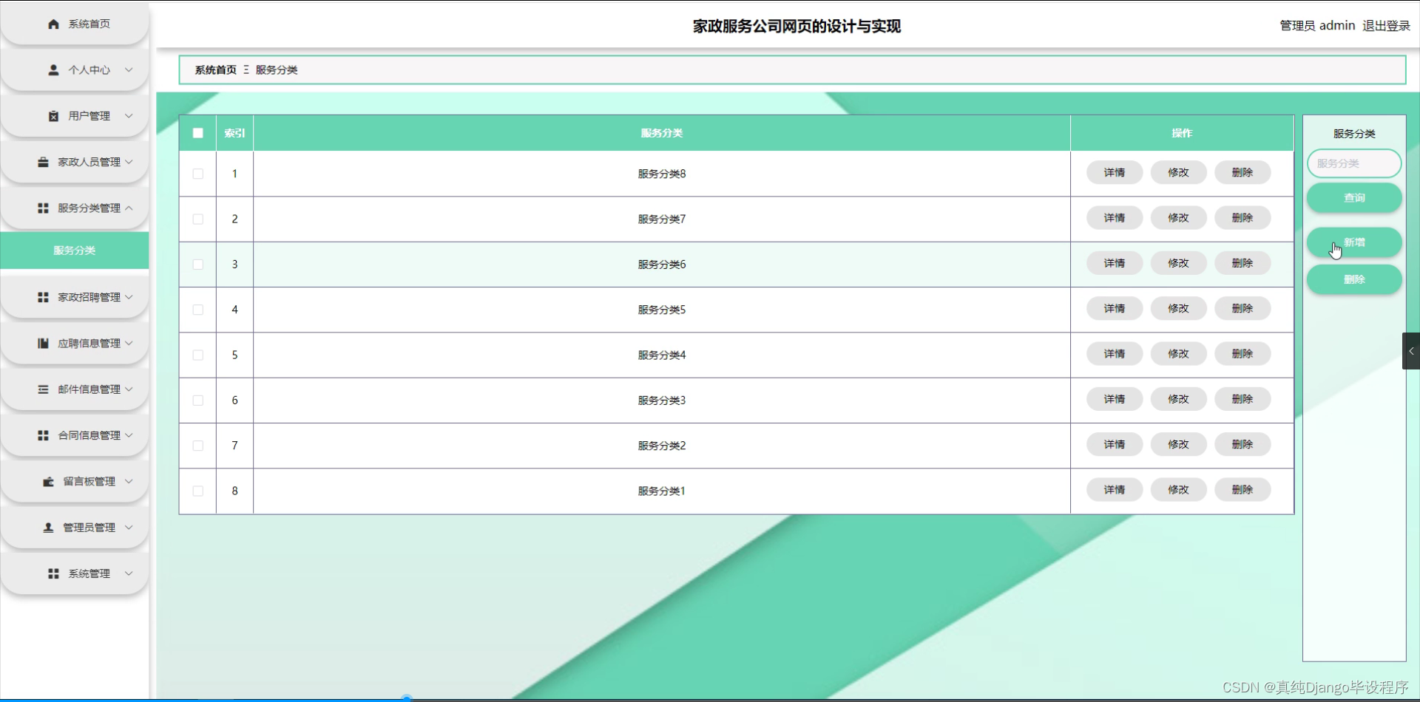
Task: Select the 服务分类管理 grid icon
Action: point(42,208)
